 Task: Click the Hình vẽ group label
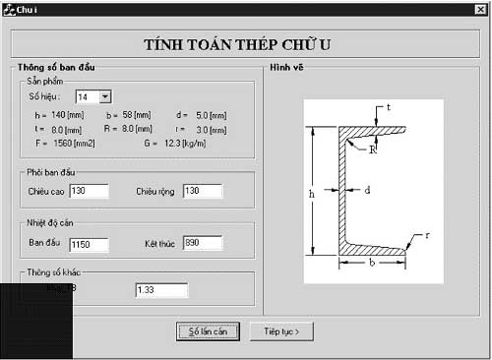pos(286,67)
